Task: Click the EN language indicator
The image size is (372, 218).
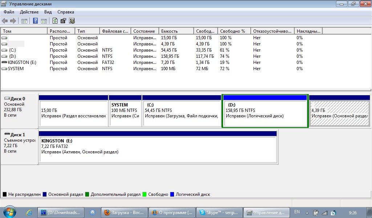Action: tap(297, 212)
